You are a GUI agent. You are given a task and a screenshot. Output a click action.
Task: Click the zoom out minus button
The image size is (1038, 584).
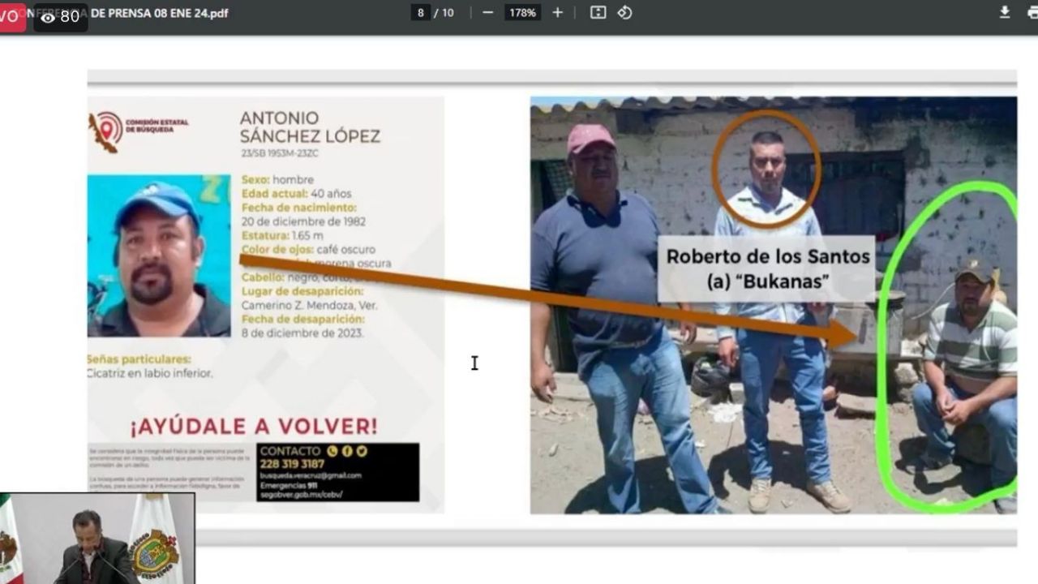pyautogui.click(x=487, y=13)
